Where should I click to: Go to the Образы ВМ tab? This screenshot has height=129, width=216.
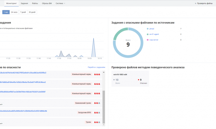click(x=47, y=3)
